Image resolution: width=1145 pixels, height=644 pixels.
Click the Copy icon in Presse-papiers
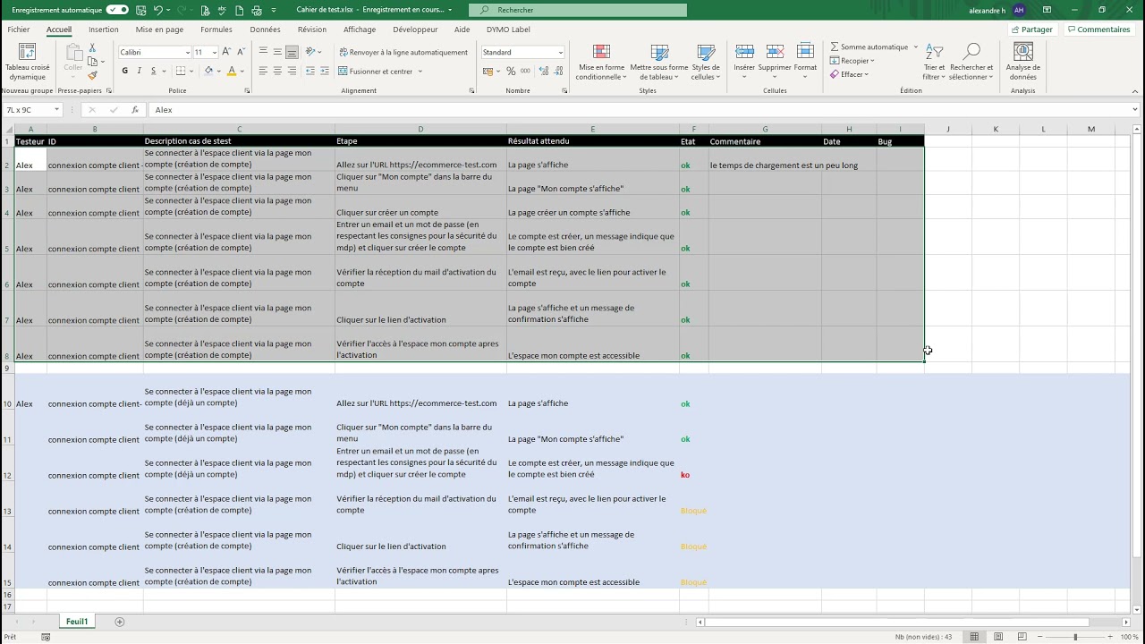(92, 62)
